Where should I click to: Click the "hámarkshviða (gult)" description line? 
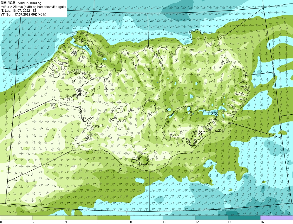pyautogui.click(x=33, y=7)
